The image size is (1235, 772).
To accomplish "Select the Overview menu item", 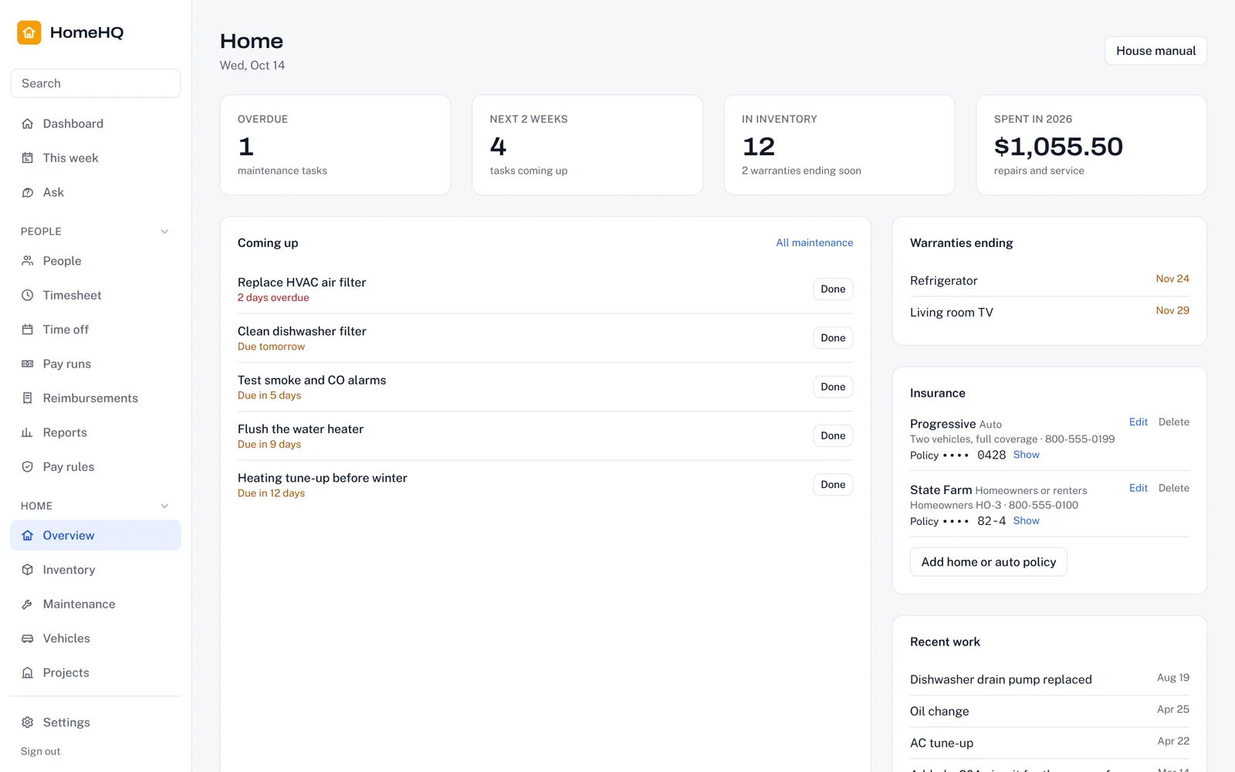I will pos(96,536).
